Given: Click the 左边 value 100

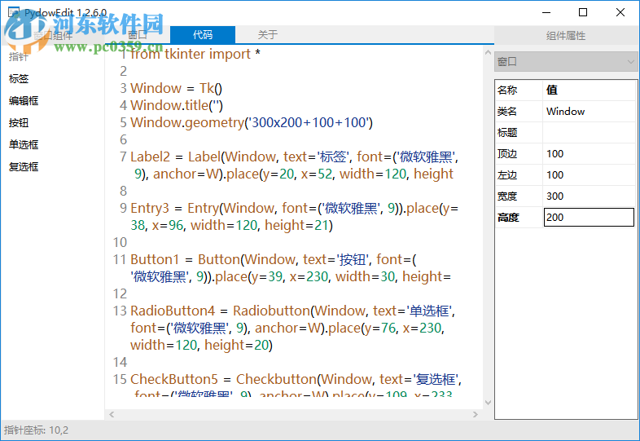Looking at the screenshot, I should [589, 174].
